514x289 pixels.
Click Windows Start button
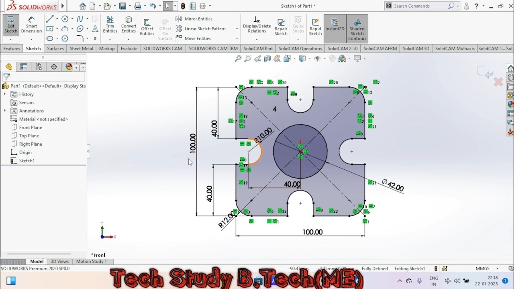11,281
